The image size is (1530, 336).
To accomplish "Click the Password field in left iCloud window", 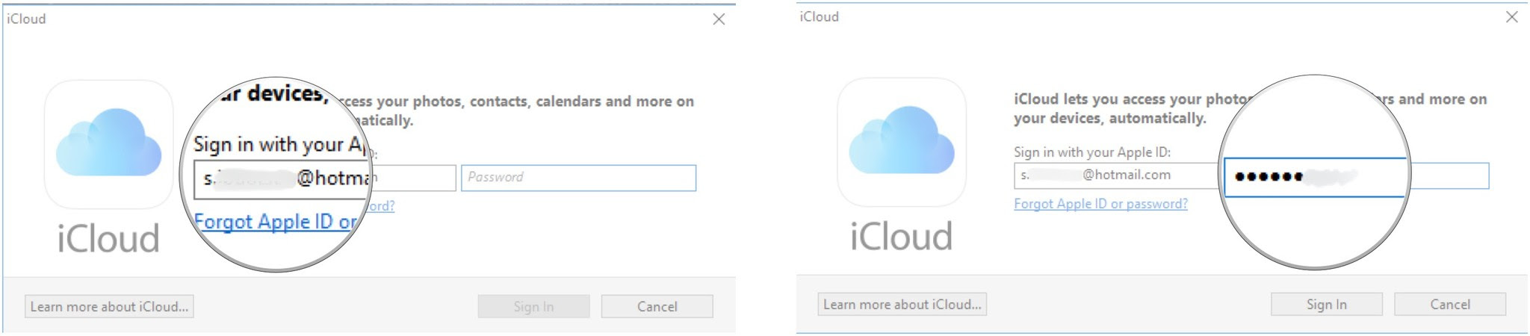I will pyautogui.click(x=578, y=178).
